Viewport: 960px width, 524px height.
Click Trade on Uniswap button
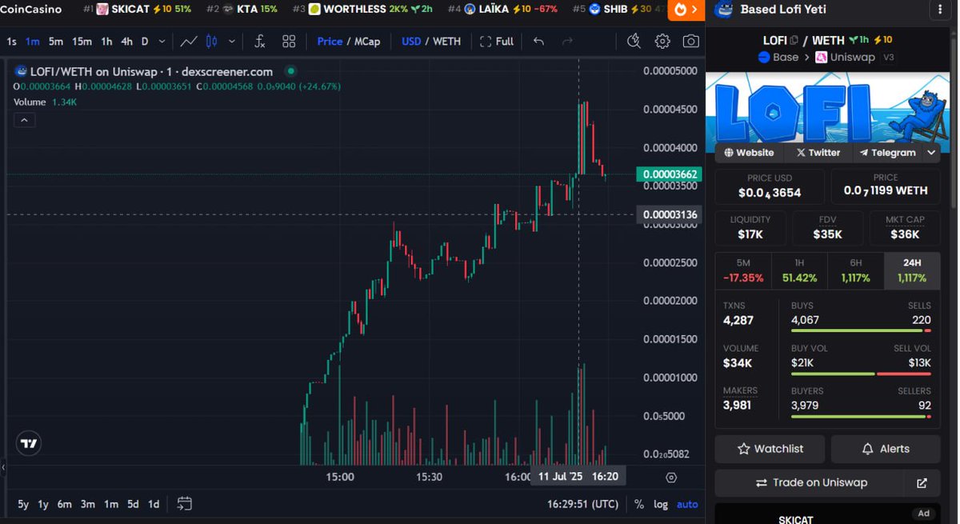pyautogui.click(x=810, y=483)
